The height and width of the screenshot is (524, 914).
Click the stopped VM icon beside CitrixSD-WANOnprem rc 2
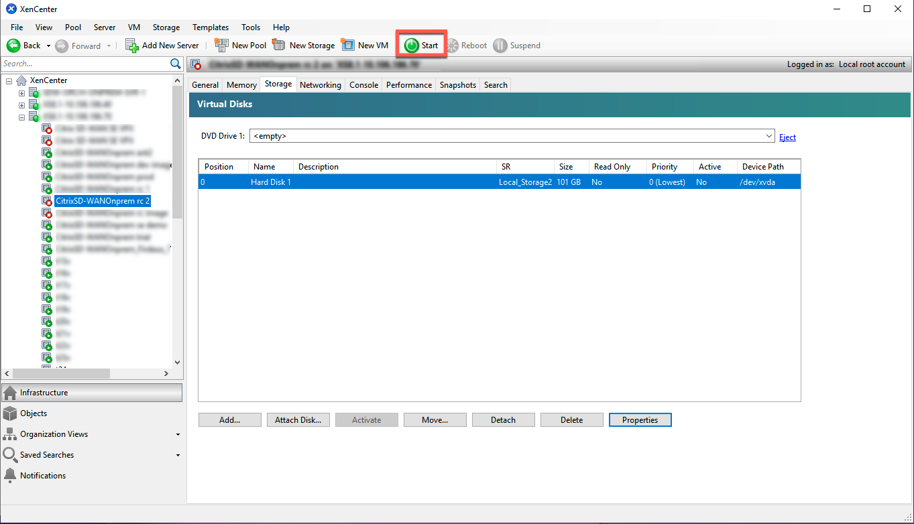(x=47, y=201)
